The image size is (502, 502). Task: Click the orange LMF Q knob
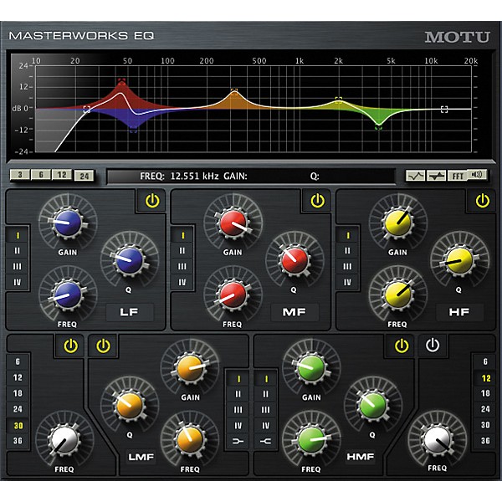(130, 405)
